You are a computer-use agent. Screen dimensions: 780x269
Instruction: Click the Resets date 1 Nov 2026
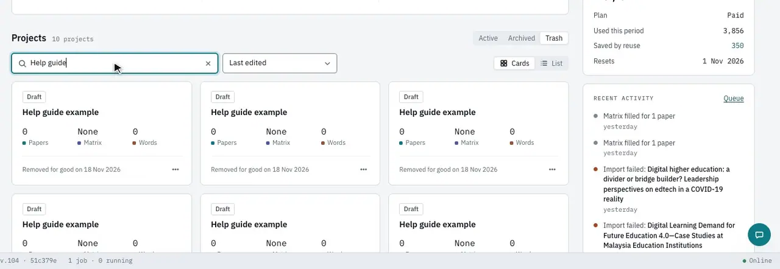coord(723,61)
